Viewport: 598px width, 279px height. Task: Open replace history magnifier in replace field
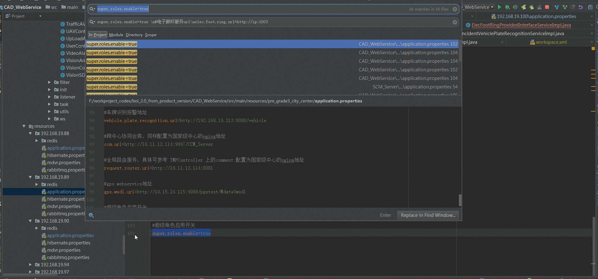92,22
